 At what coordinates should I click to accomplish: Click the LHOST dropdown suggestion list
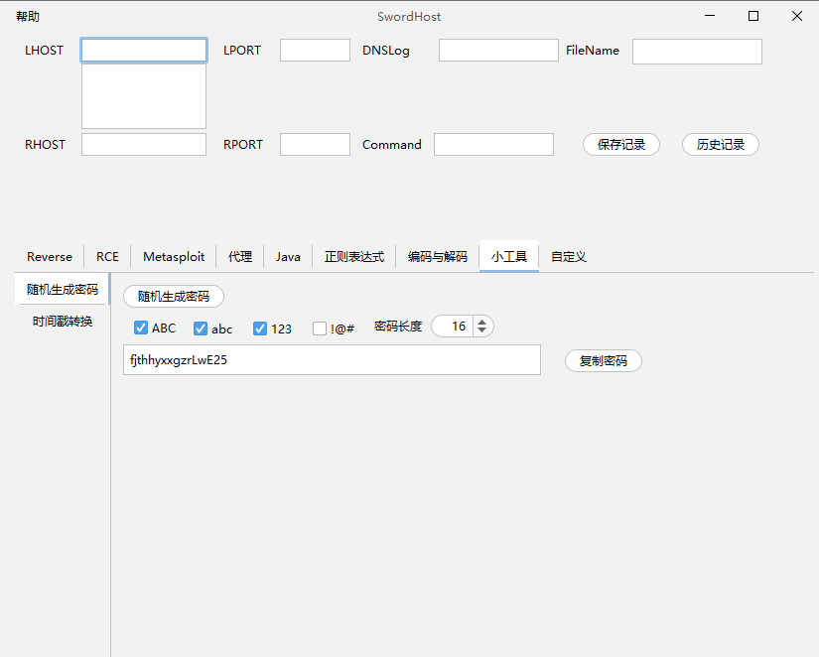[x=144, y=96]
